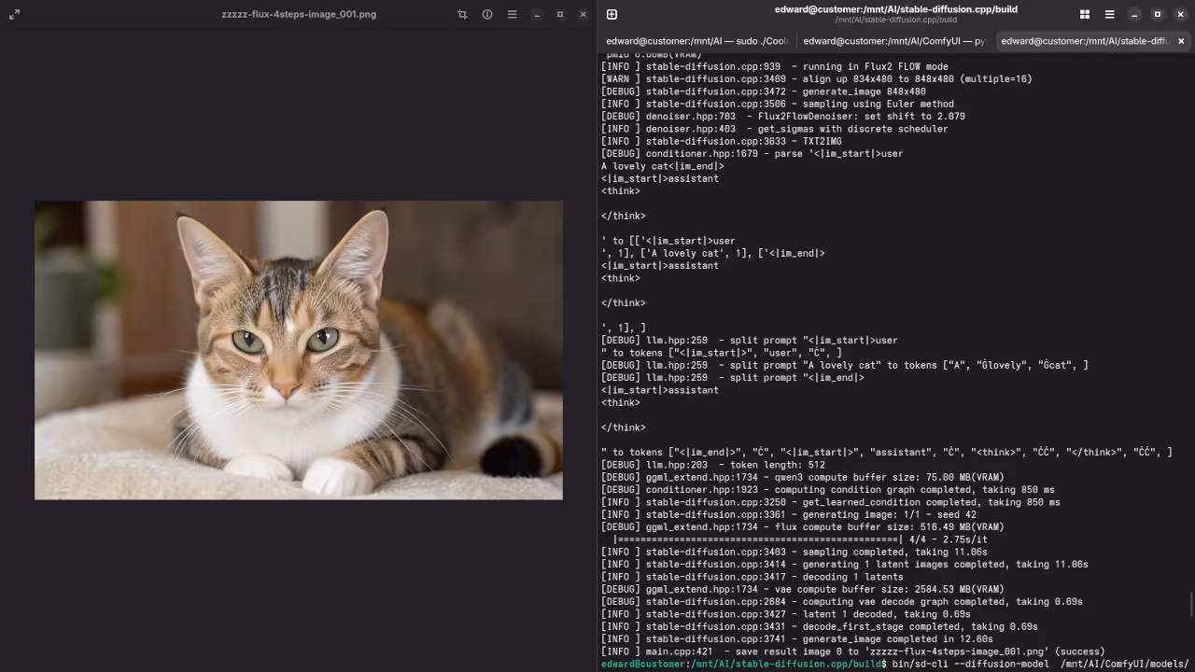Select the active stable-diffusion terminal tab
This screenshot has width=1195, height=672.
click(x=1083, y=41)
